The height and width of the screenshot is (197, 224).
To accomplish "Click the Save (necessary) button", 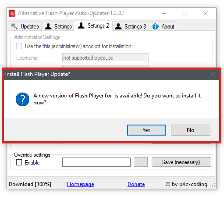I will pos(181,162).
